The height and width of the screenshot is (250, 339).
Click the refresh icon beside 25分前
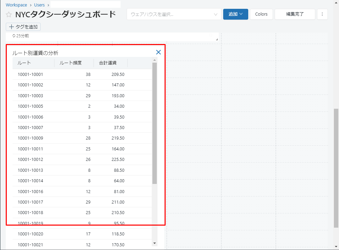[x=14, y=36]
